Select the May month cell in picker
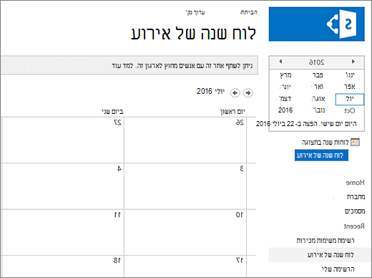This screenshot has height=278, width=372. click(x=318, y=87)
